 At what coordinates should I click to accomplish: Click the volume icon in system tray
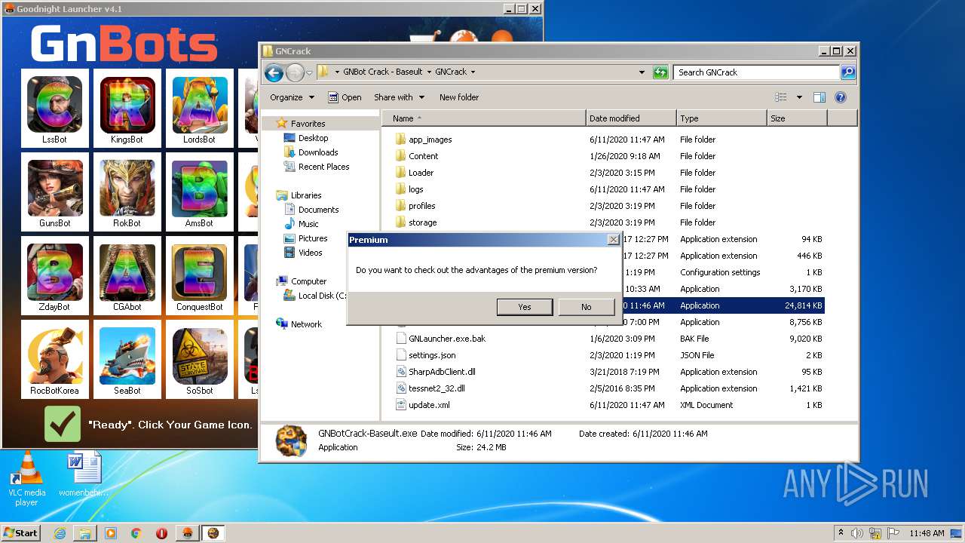coord(858,533)
